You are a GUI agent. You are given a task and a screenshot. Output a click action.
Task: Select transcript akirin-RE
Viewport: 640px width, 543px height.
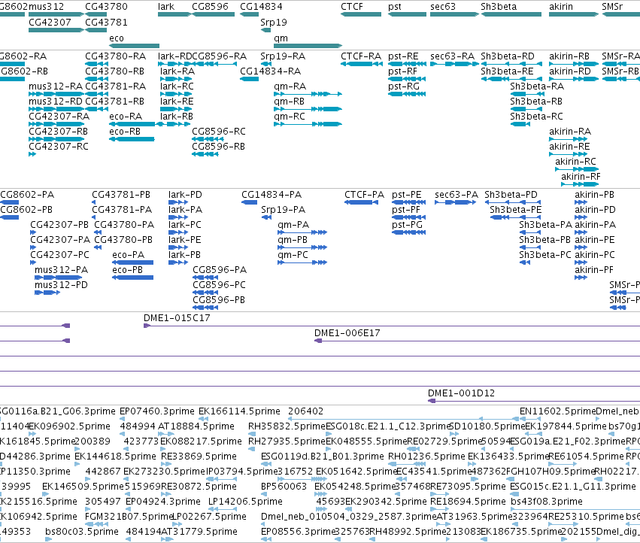tap(569, 146)
